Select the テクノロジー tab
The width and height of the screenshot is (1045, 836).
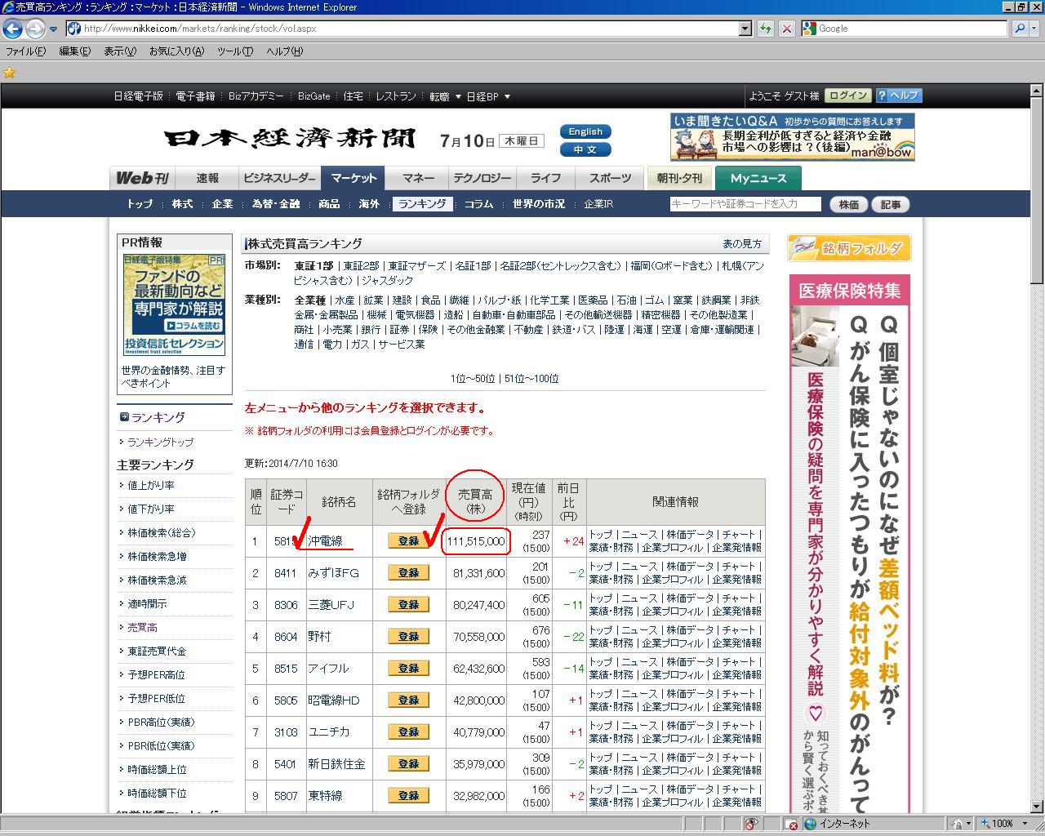(x=482, y=178)
